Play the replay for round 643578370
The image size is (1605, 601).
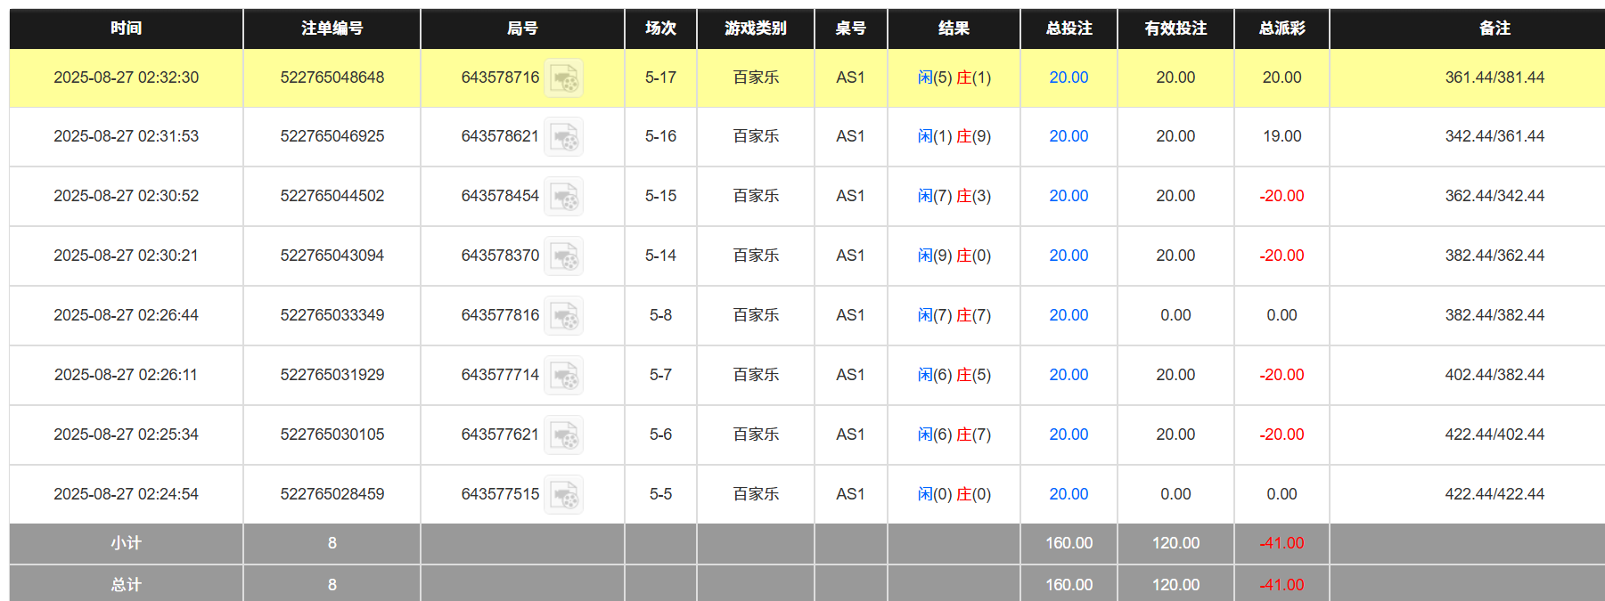[563, 256]
